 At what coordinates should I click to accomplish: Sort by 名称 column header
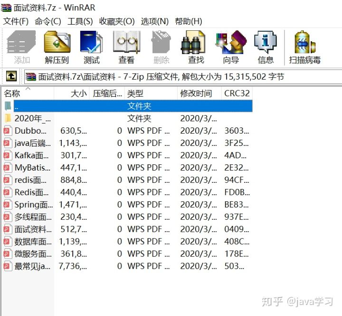[28, 93]
